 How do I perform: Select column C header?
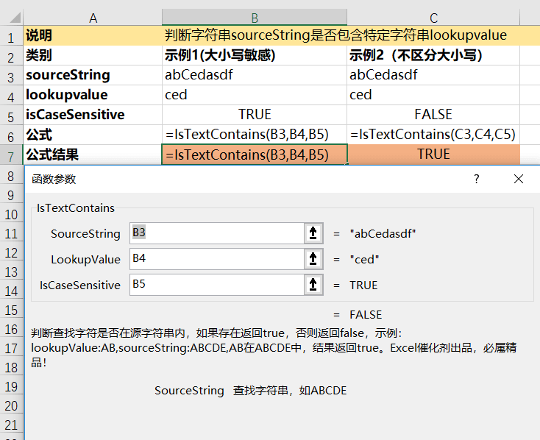tap(433, 18)
